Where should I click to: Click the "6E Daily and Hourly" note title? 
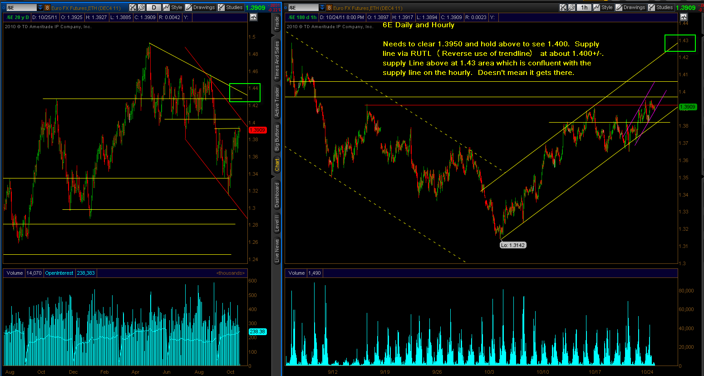point(418,25)
